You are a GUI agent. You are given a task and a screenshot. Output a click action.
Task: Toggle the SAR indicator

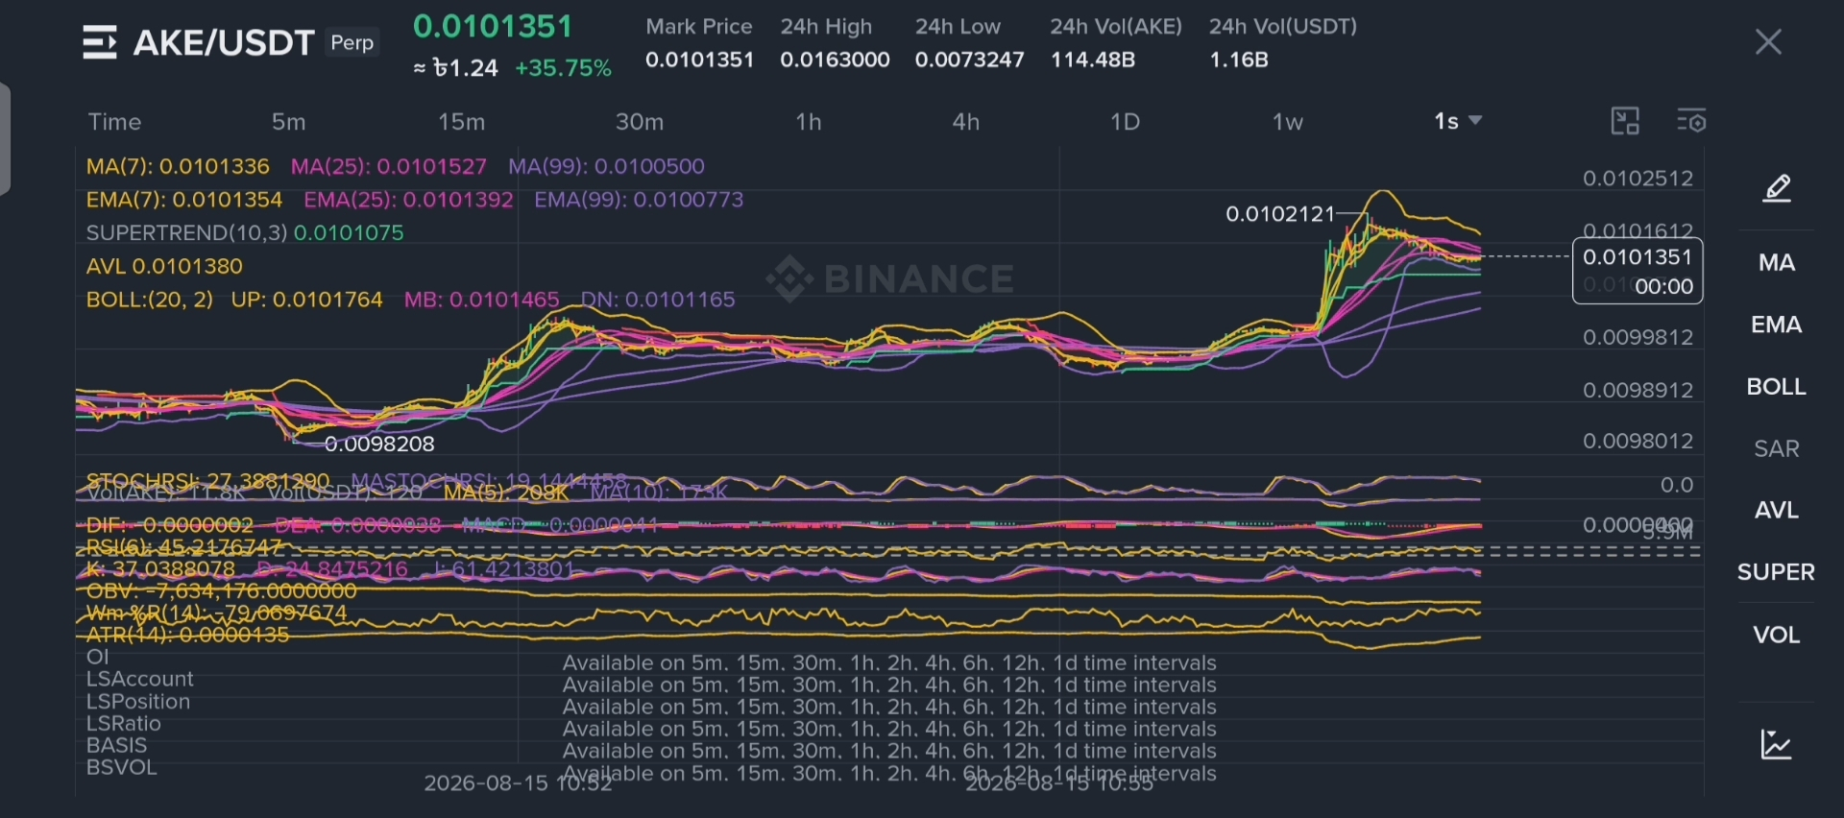point(1777,448)
